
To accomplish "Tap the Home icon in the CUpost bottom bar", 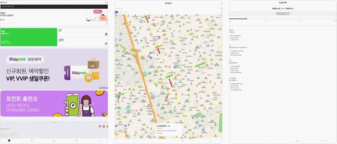I will point(9,141).
